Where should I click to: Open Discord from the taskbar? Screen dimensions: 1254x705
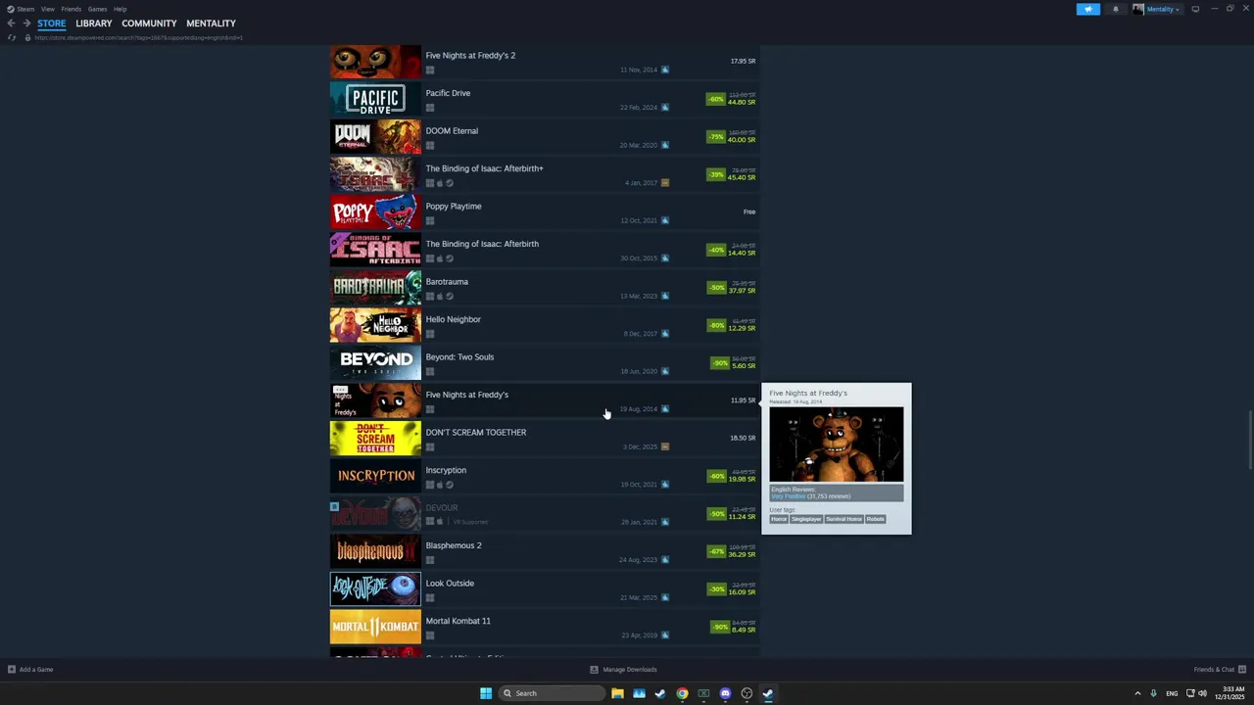(725, 693)
